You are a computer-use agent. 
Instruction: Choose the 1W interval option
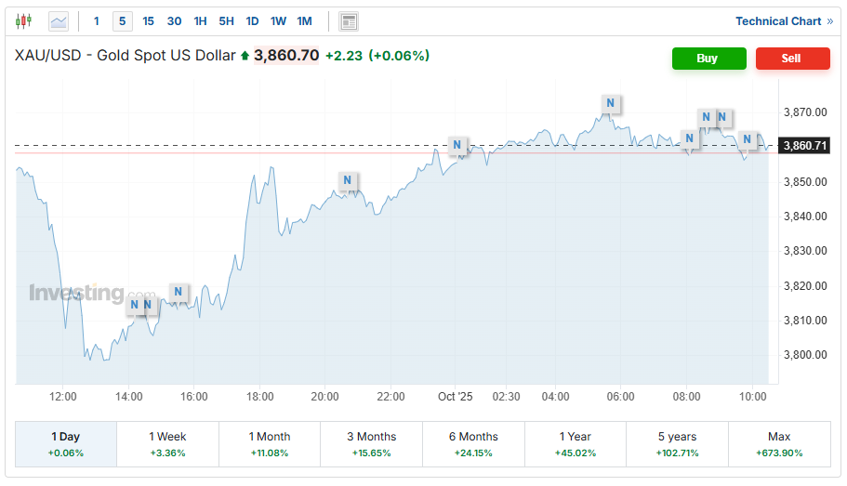pyautogui.click(x=278, y=20)
